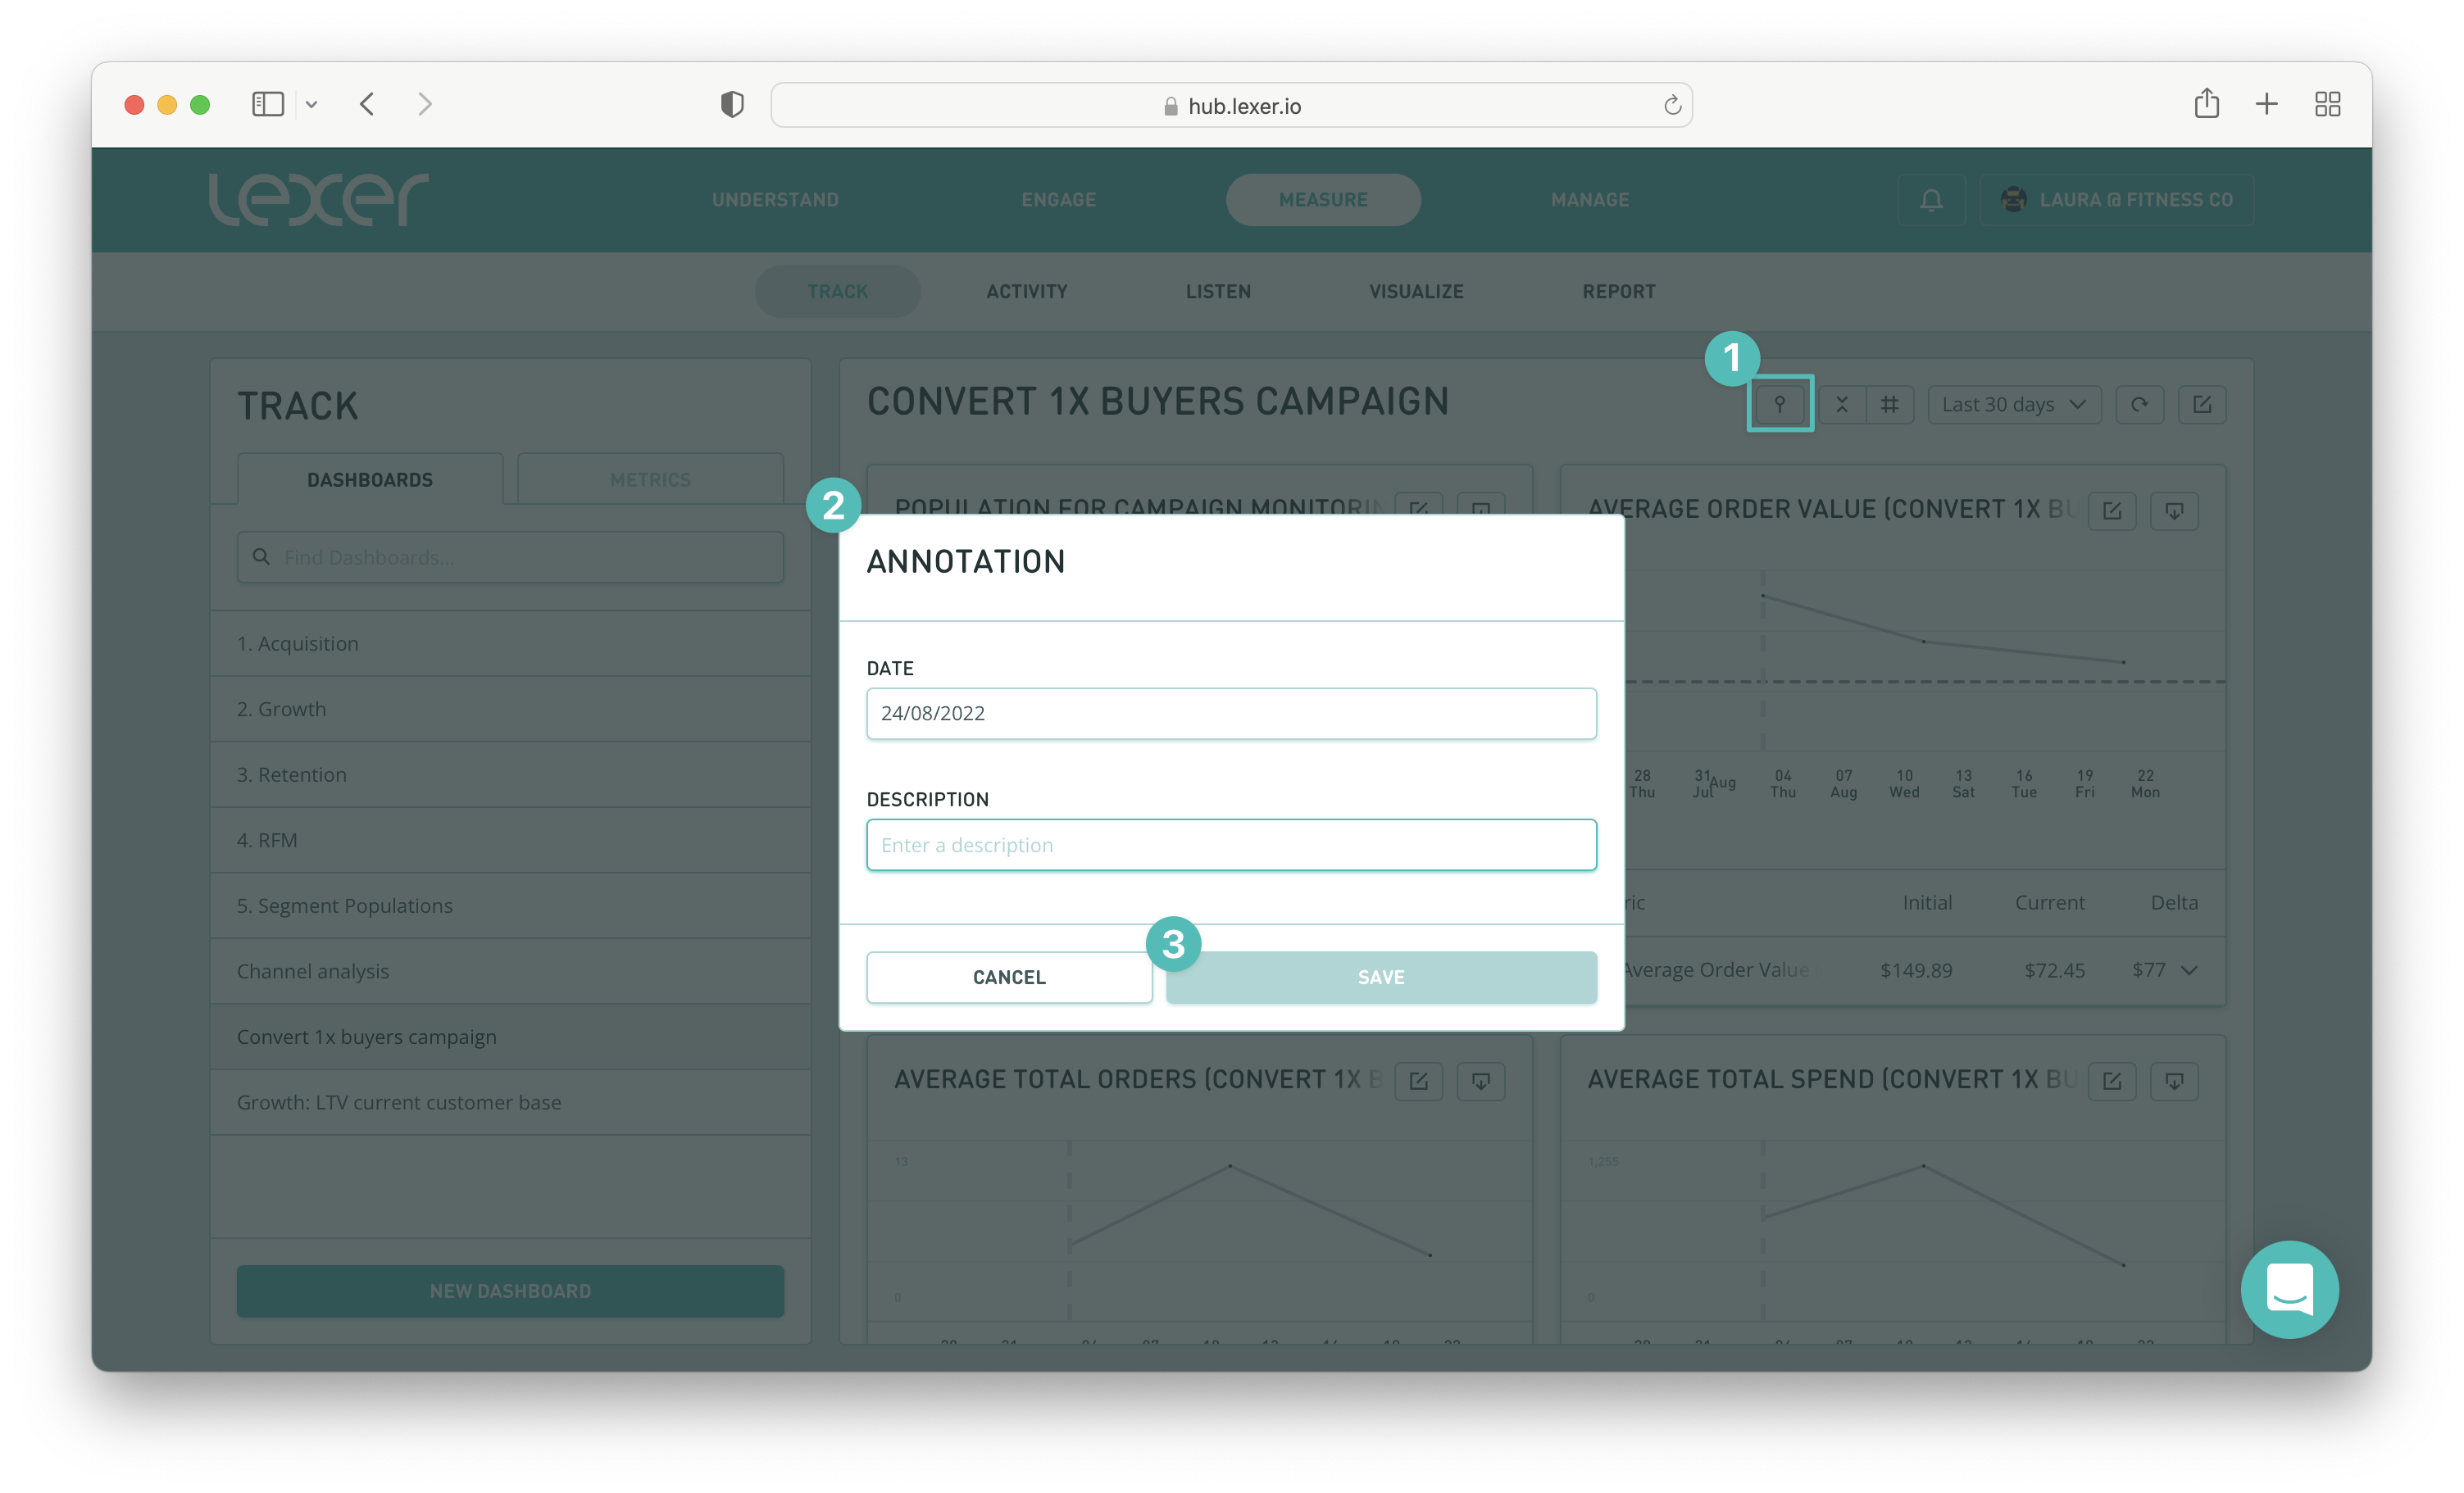Open the notifications bell
Screen dimensions: 2464x1493
click(1931, 200)
